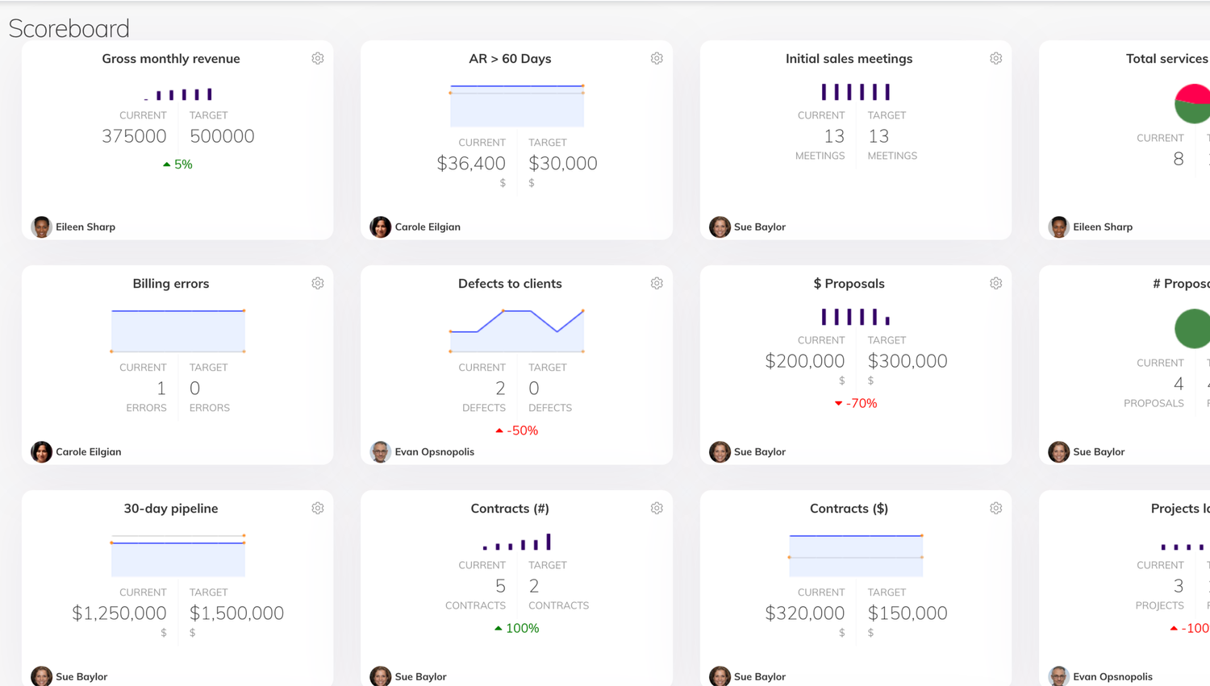The width and height of the screenshot is (1210, 686).
Task: Click Evan Opsnopolis avatar on Defects to clients
Action: tap(379, 451)
